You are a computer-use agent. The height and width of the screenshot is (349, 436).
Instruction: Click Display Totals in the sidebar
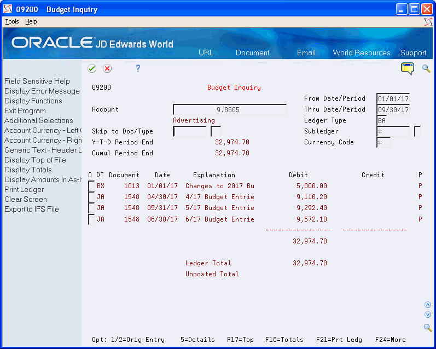coord(28,170)
